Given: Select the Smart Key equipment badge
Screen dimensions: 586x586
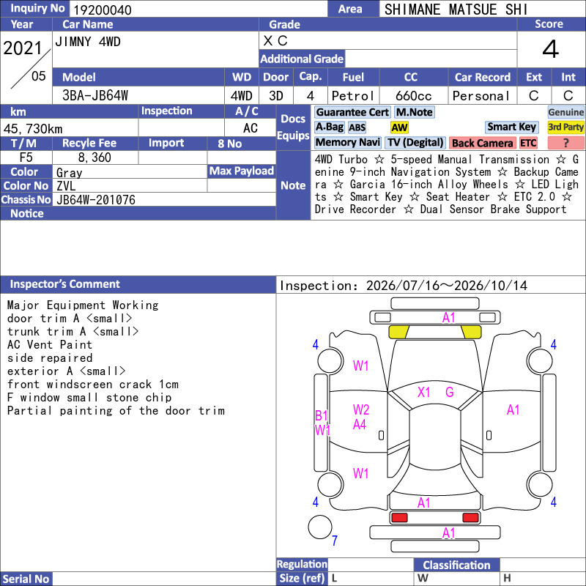Looking at the screenshot, I should pyautogui.click(x=511, y=127).
